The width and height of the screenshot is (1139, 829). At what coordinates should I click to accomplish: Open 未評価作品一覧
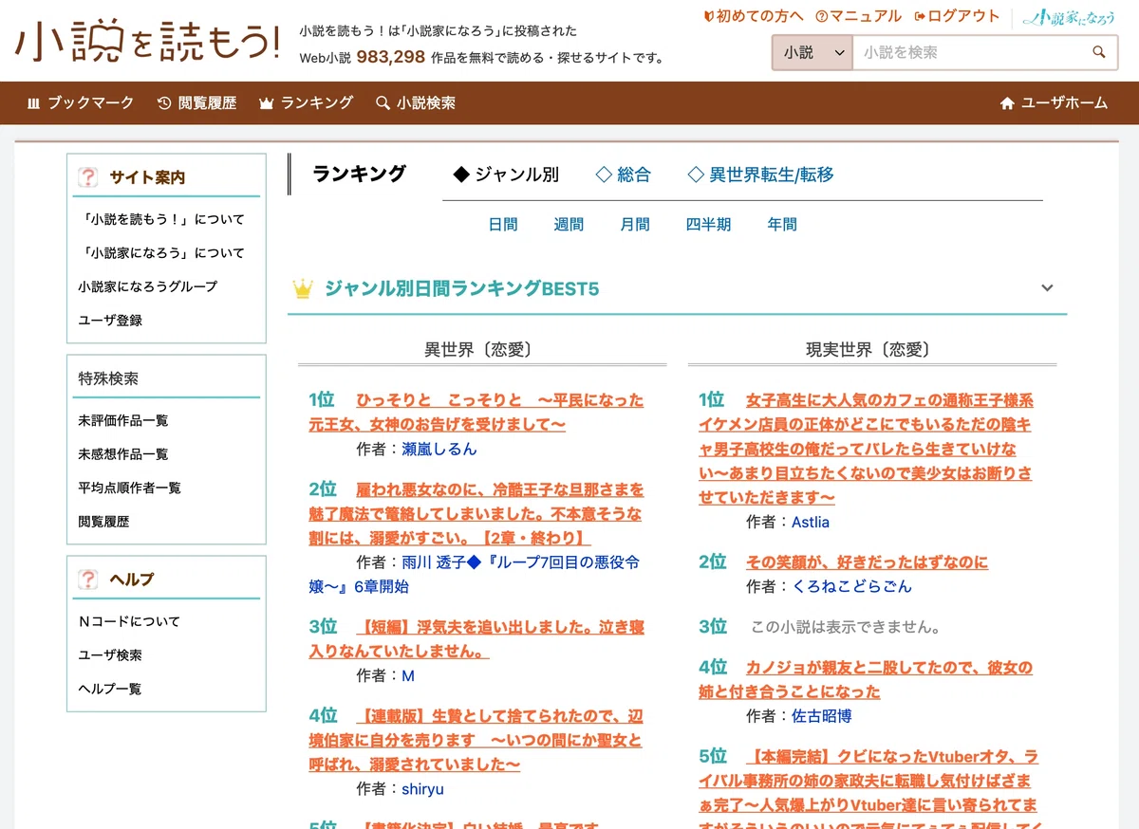tap(123, 420)
